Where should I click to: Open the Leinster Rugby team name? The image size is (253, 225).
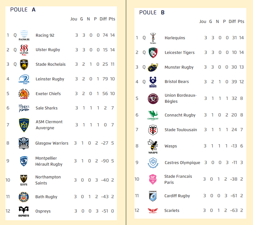50,79
